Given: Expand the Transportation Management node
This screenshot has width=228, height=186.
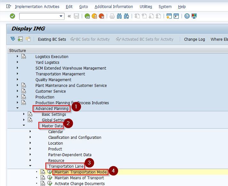Looking at the screenshot, I should (18, 74).
